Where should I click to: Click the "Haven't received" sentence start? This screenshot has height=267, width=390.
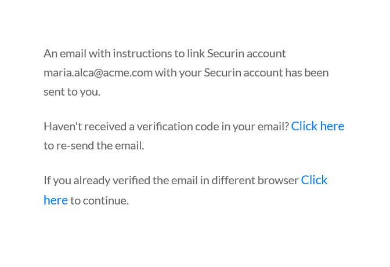click(x=85, y=126)
